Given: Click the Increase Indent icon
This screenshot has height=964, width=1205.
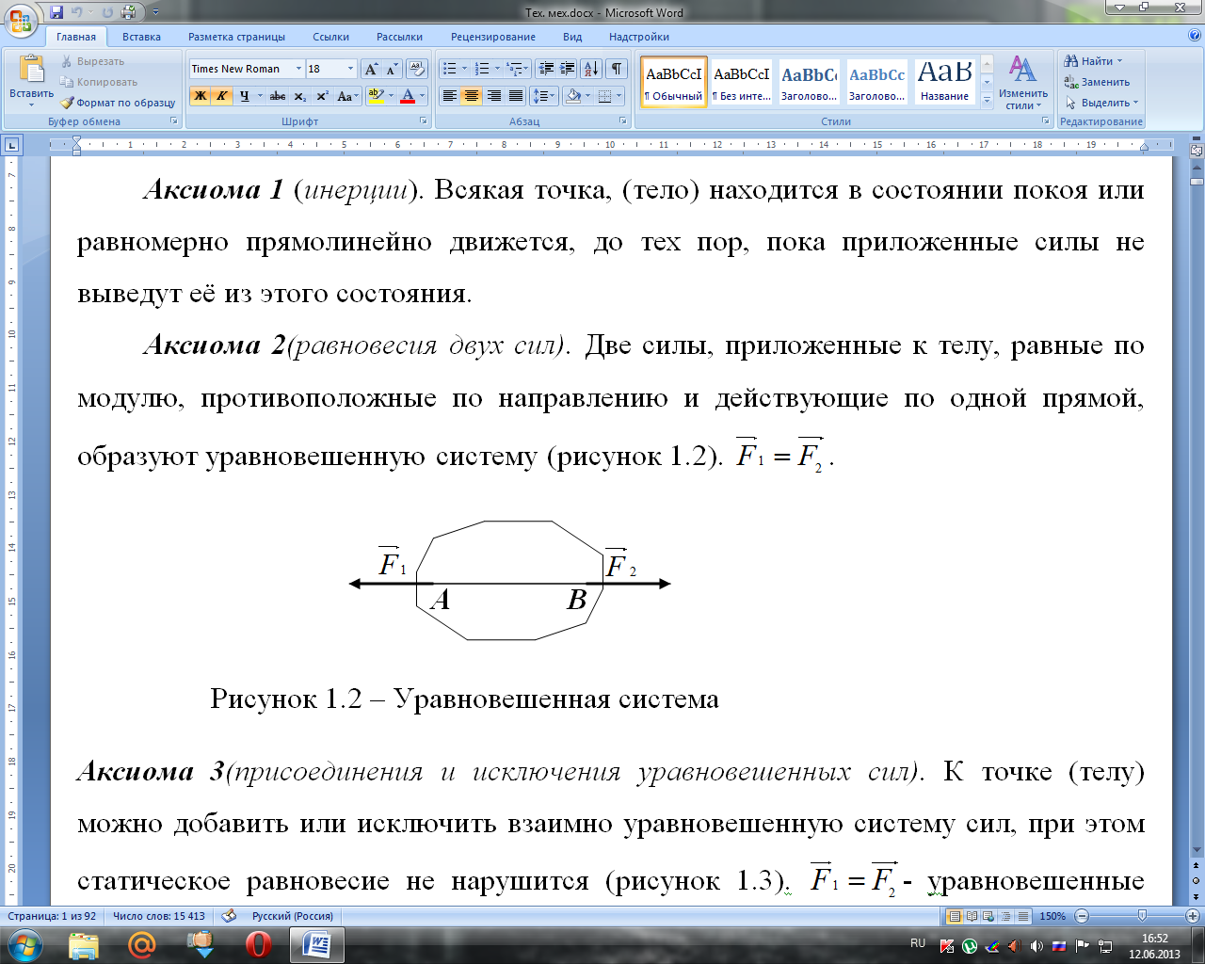Looking at the screenshot, I should point(567,69).
